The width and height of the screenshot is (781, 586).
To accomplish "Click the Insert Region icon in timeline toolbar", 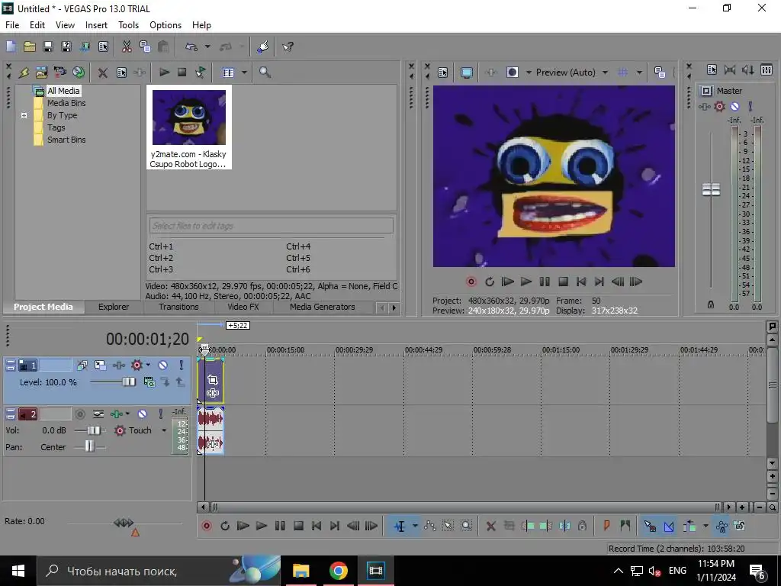I will click(625, 526).
